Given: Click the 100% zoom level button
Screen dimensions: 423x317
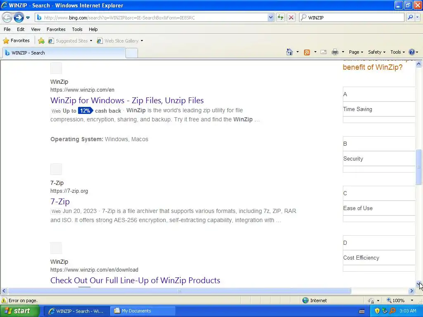Looking at the screenshot, I should [x=395, y=300].
